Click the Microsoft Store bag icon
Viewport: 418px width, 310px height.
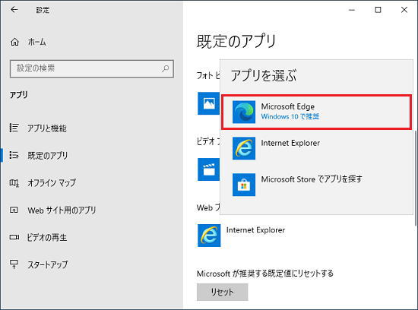click(x=244, y=185)
